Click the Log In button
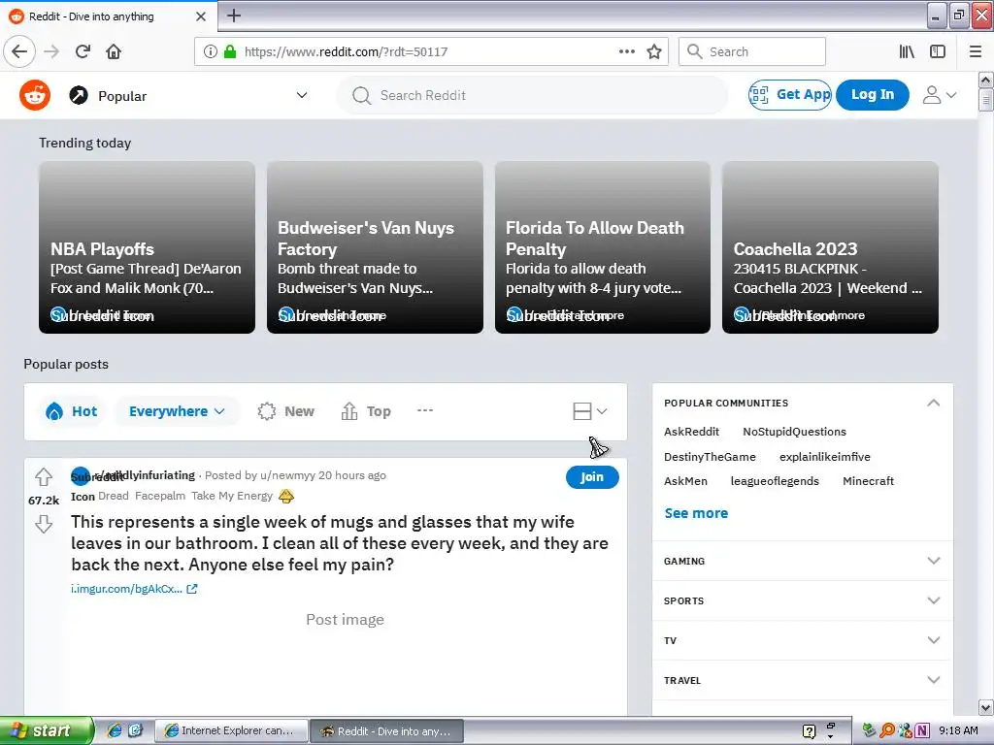994x745 pixels. coord(873,95)
